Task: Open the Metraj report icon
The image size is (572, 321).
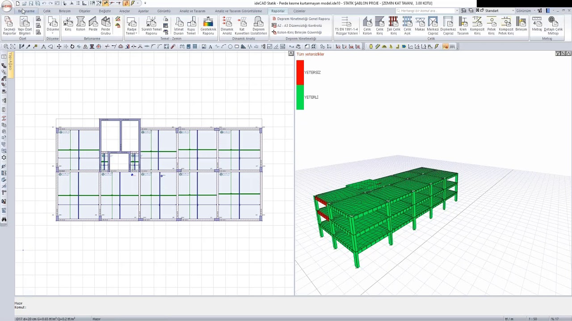Action: tap(537, 25)
